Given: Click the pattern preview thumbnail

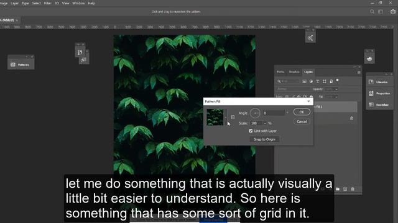Looking at the screenshot, I should [215, 117].
